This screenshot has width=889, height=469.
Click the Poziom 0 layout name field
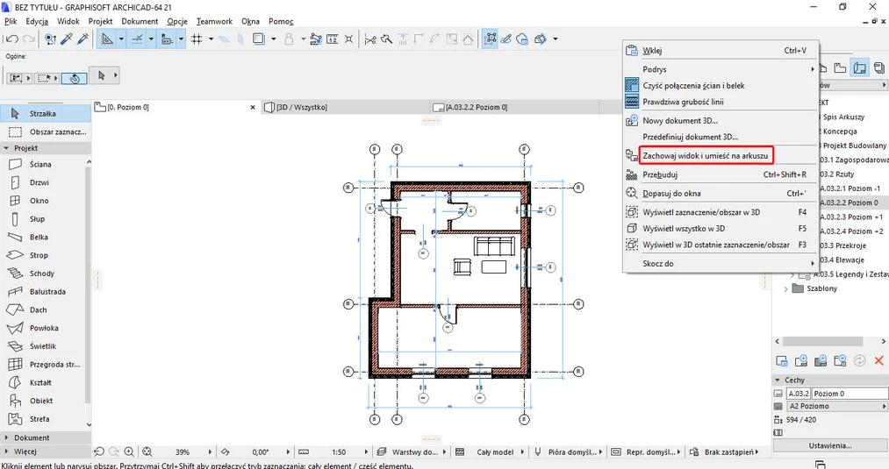point(850,394)
